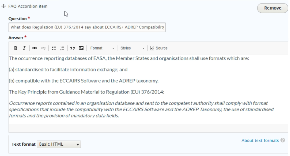Image resolution: width=290 pixels, height=156 pixels.
Task: Toggle bold formatting in the Answer editor
Action: (x=16, y=48)
